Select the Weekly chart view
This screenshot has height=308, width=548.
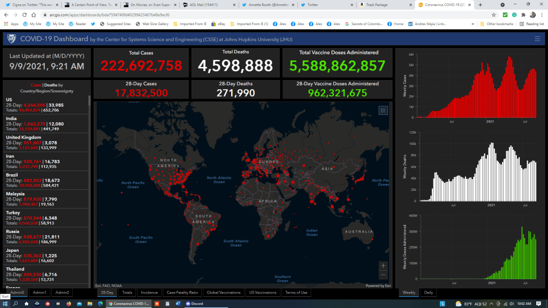[409, 292]
